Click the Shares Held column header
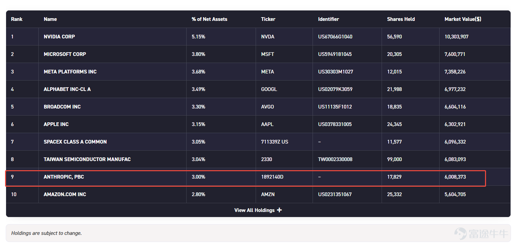The image size is (515, 246). (401, 19)
